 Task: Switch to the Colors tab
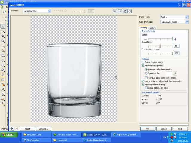pos(153,28)
